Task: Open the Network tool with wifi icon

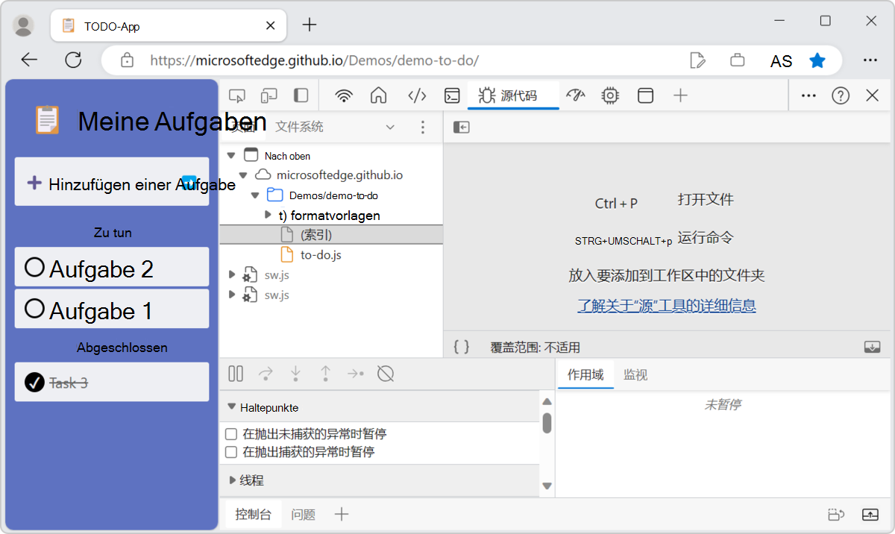Action: click(x=343, y=95)
